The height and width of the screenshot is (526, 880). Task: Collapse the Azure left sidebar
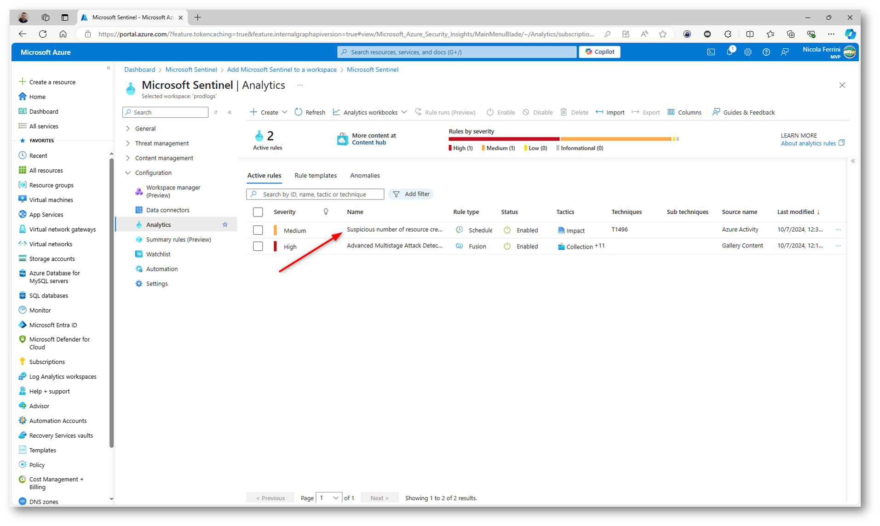(x=109, y=68)
